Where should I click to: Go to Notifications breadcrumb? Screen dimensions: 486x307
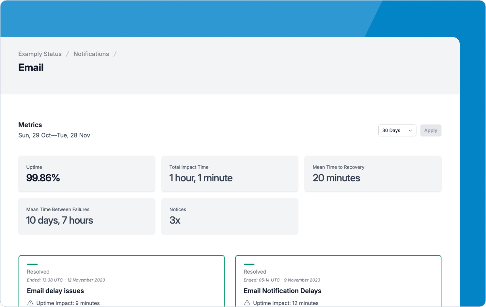(x=91, y=54)
